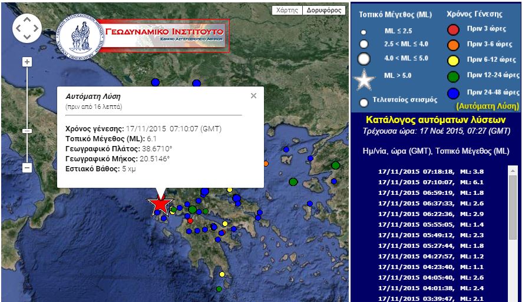Image resolution: width=522 pixels, height=302 pixels.
Task: Close the Αυτόματη Λύση info popup
Action: pos(253,95)
